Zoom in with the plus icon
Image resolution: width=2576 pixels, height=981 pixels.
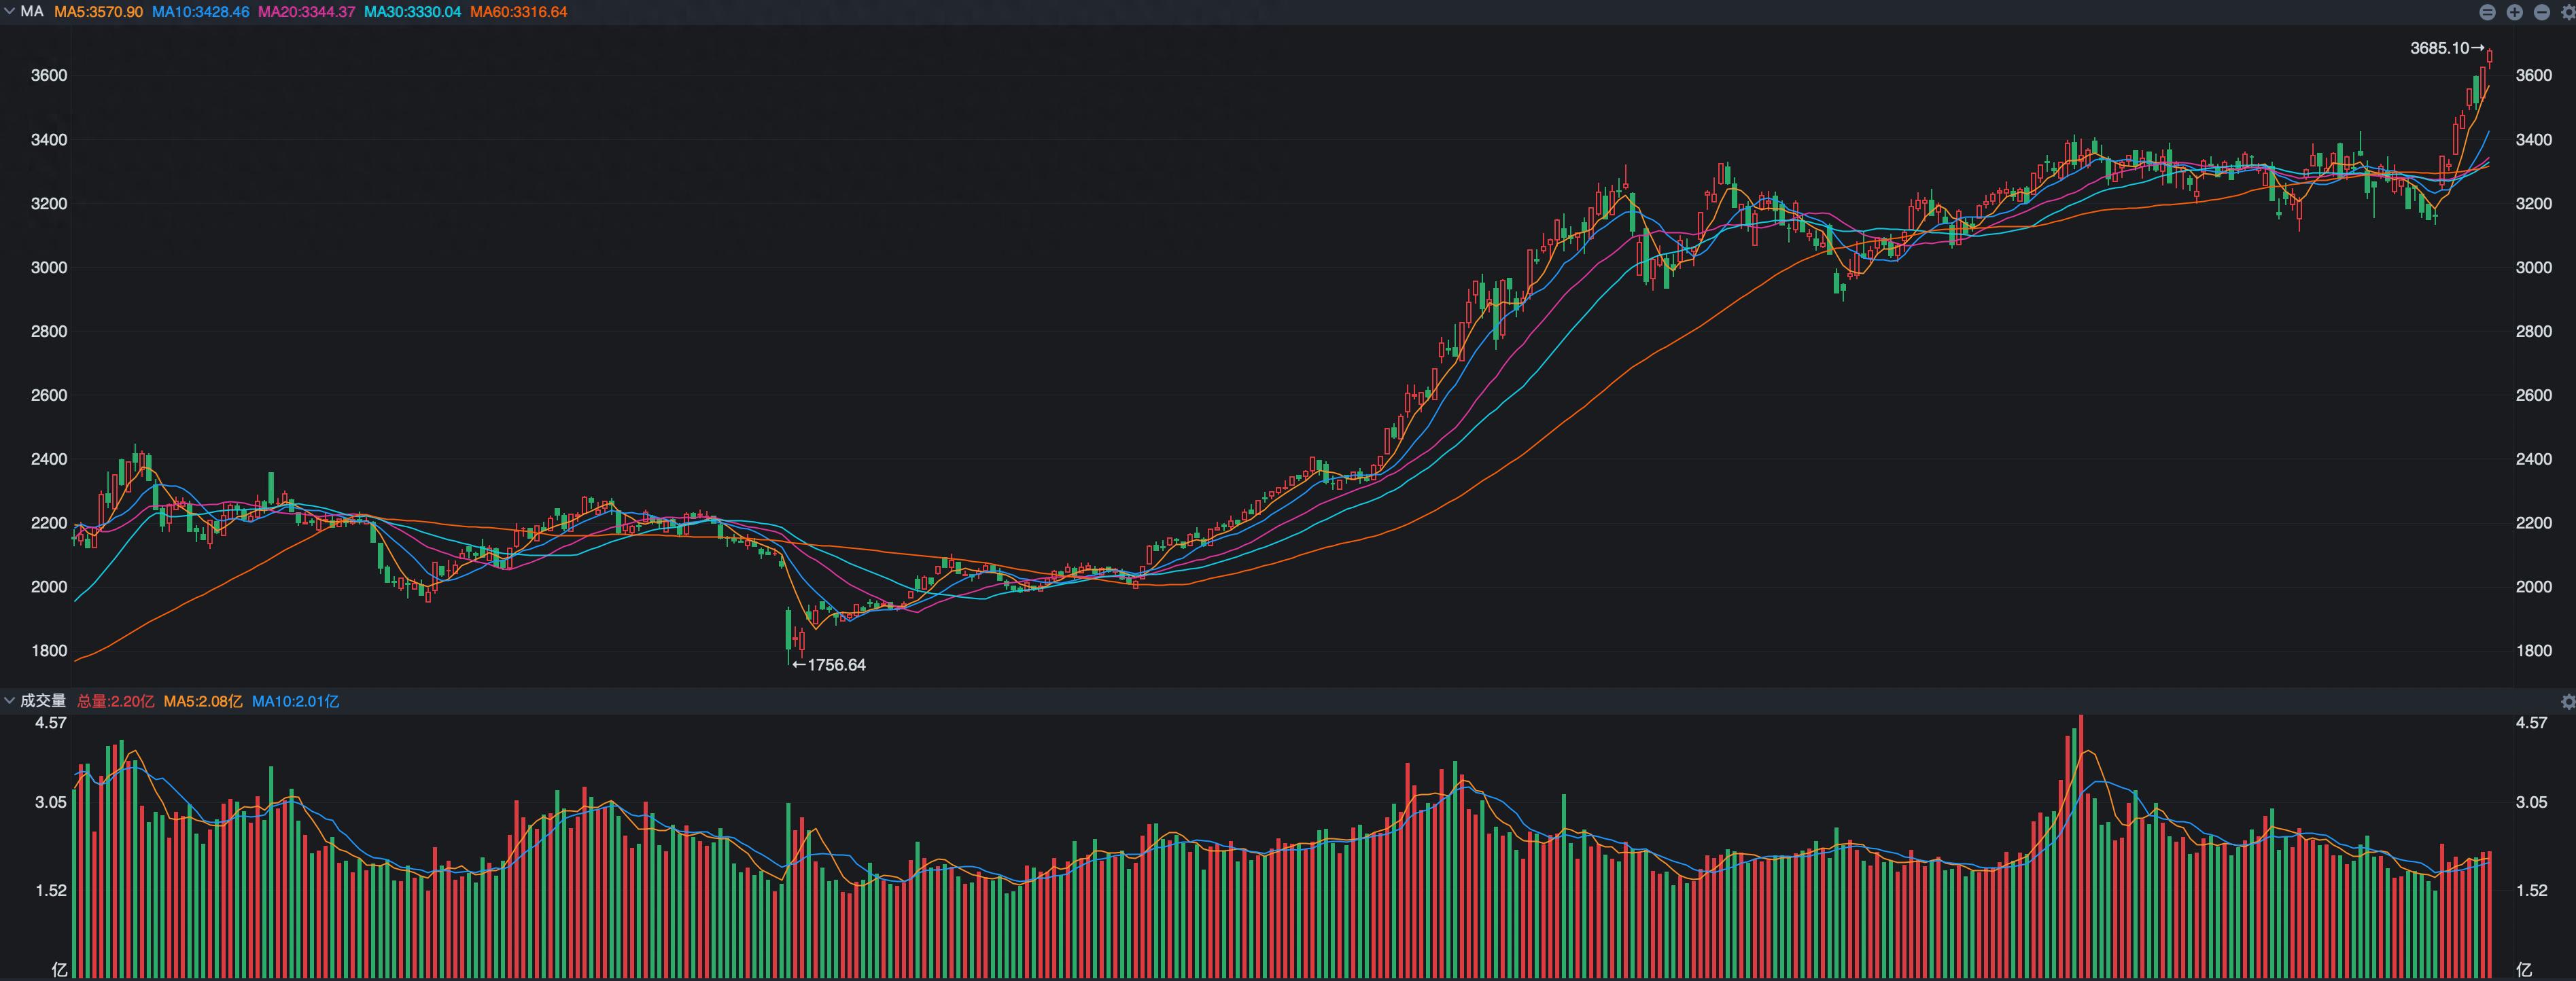click(x=2514, y=12)
